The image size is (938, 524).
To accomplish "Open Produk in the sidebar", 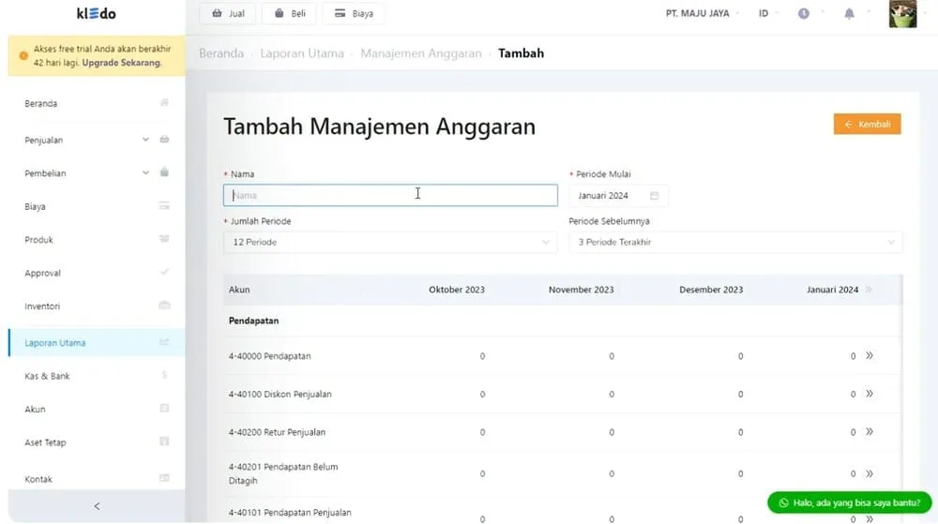I will [96, 240].
